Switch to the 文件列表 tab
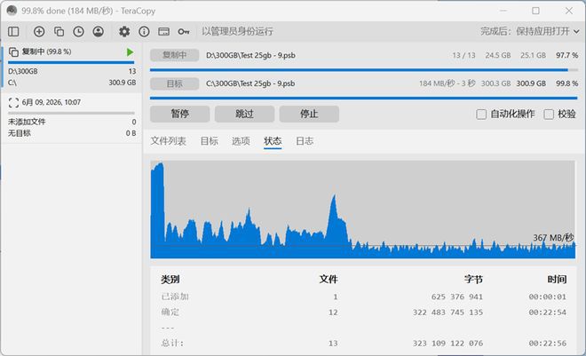 pyautogui.click(x=168, y=141)
